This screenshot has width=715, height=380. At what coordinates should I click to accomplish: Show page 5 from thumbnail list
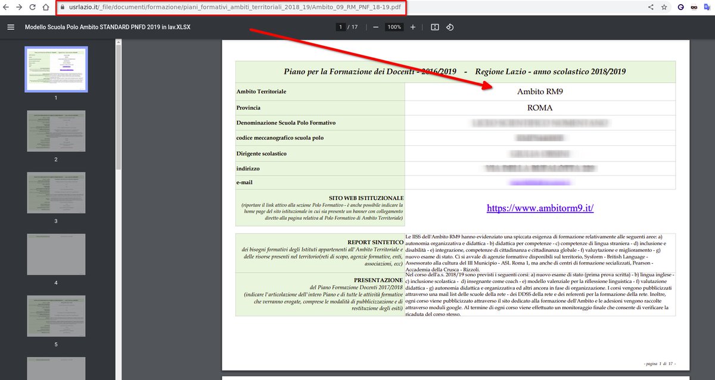[56, 316]
